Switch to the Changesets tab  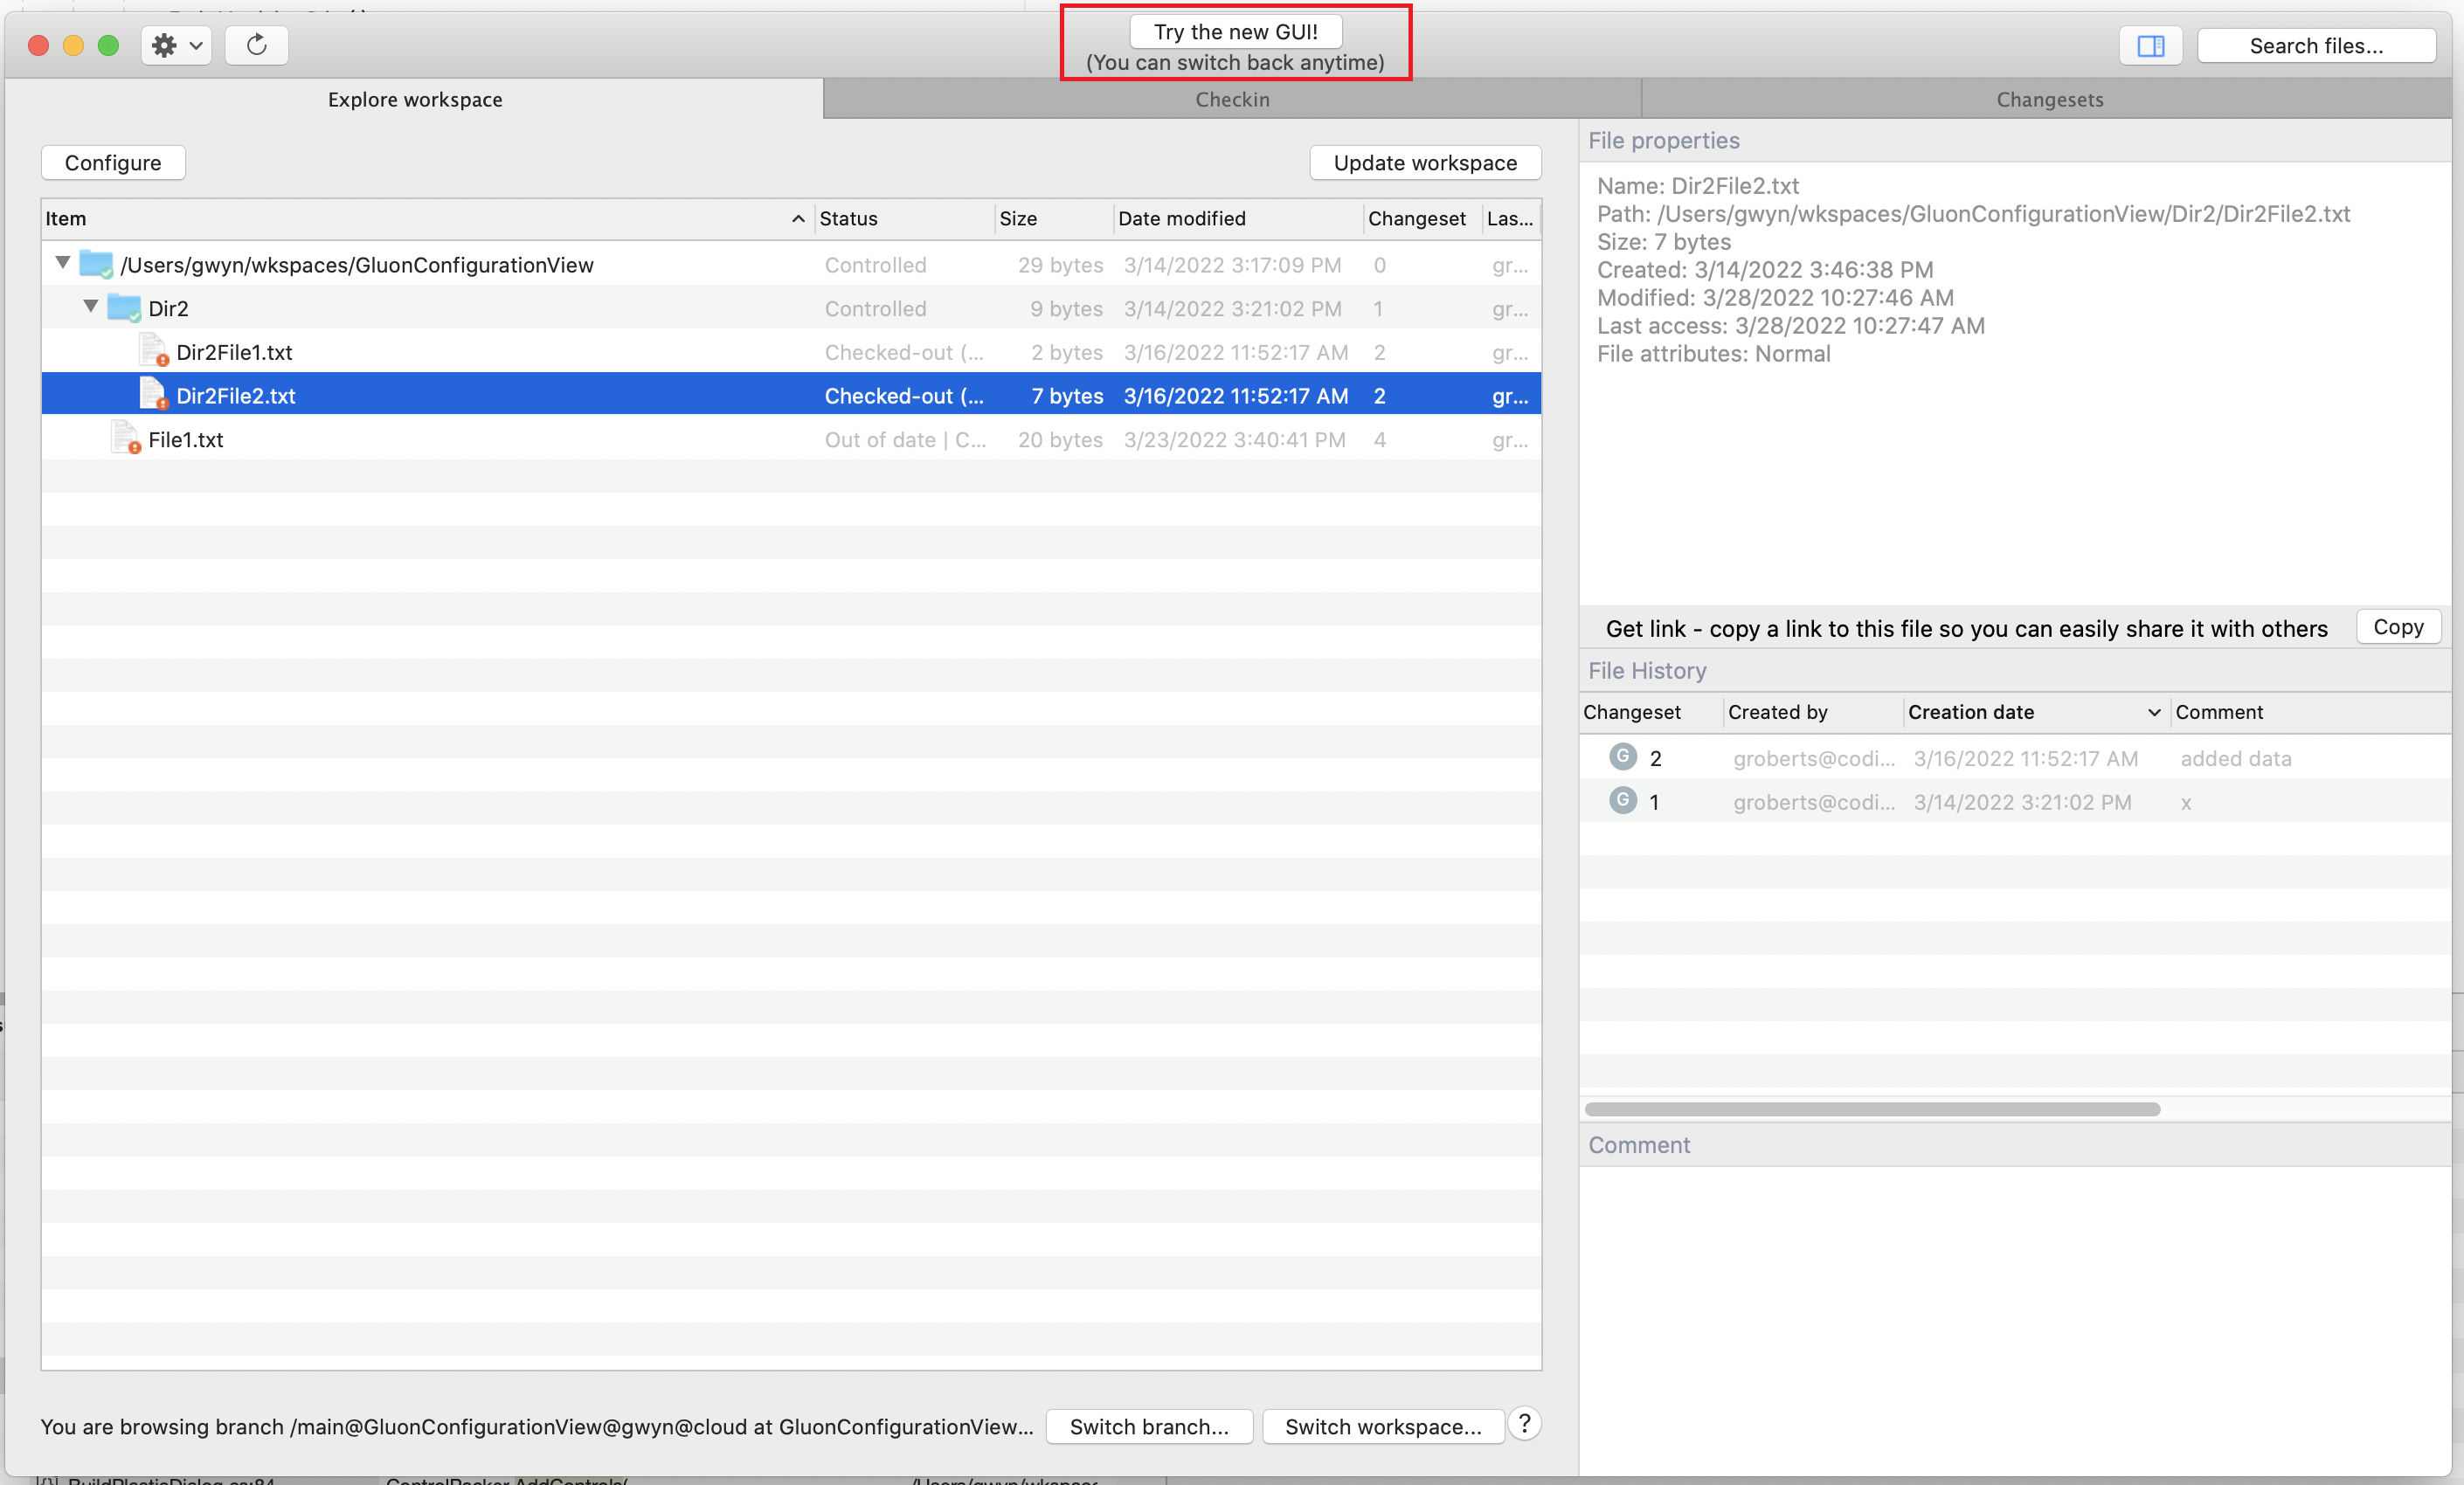pos(2049,99)
